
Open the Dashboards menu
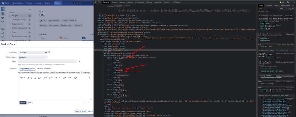[18, 3]
